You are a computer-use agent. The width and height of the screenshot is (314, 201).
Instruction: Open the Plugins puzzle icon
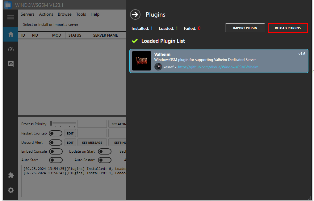pos(11,175)
